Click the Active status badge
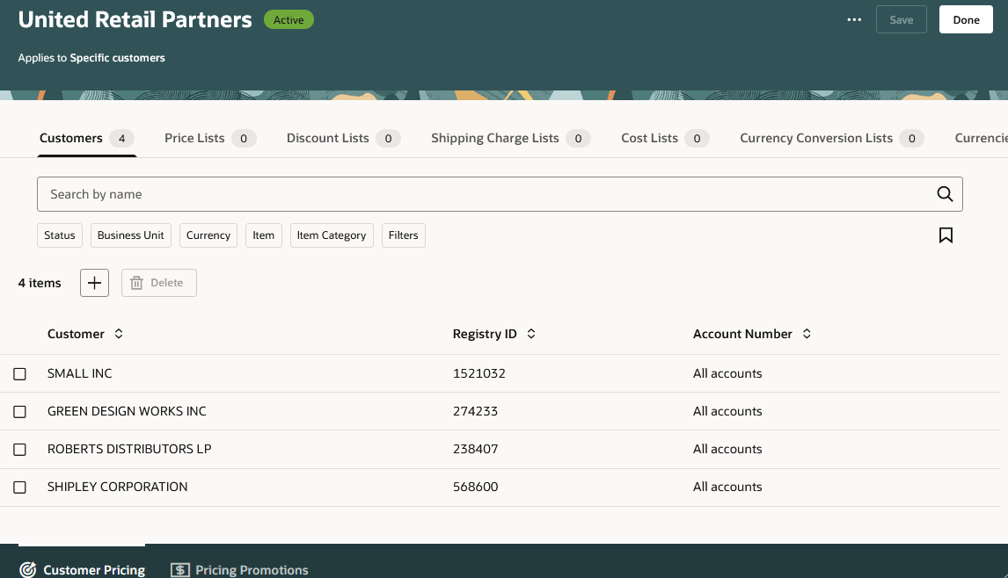 [x=289, y=20]
